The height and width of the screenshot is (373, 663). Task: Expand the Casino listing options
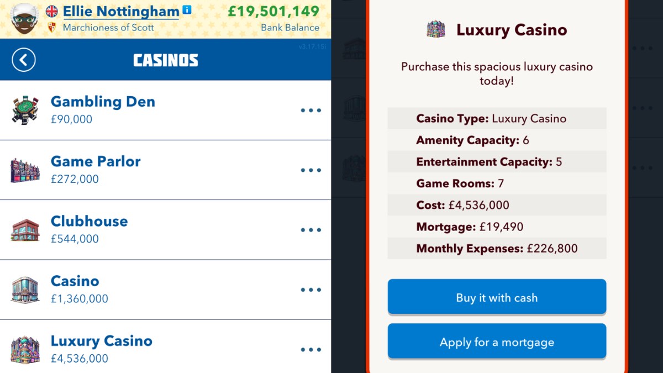311,289
